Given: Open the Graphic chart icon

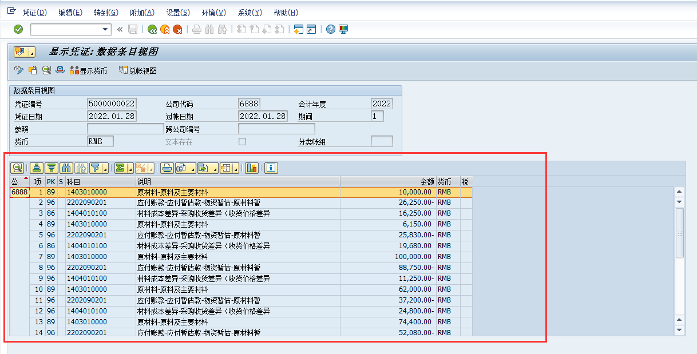Looking at the screenshot, I should coord(253,168).
